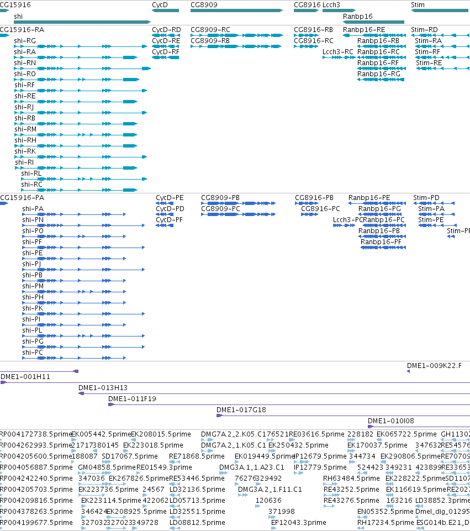Select protein CG8909-PB
The width and height of the screenshot is (470, 531).
click(238, 203)
